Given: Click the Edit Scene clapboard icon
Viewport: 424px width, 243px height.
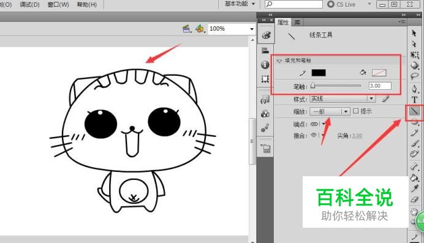Looking at the screenshot, I should tap(187, 29).
